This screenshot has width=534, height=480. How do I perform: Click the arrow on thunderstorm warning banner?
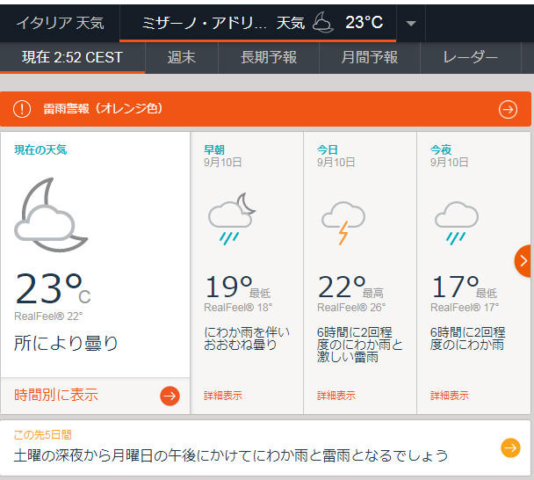[508, 109]
